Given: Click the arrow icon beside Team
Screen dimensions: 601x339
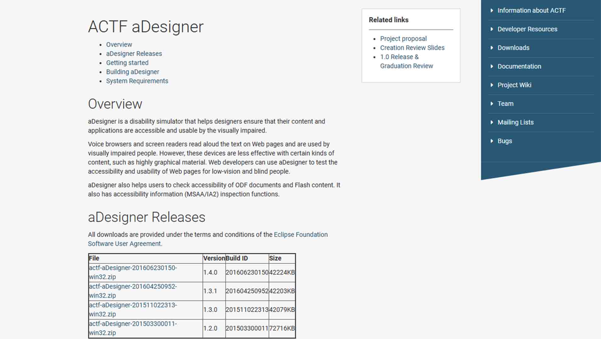Looking at the screenshot, I should point(492,104).
